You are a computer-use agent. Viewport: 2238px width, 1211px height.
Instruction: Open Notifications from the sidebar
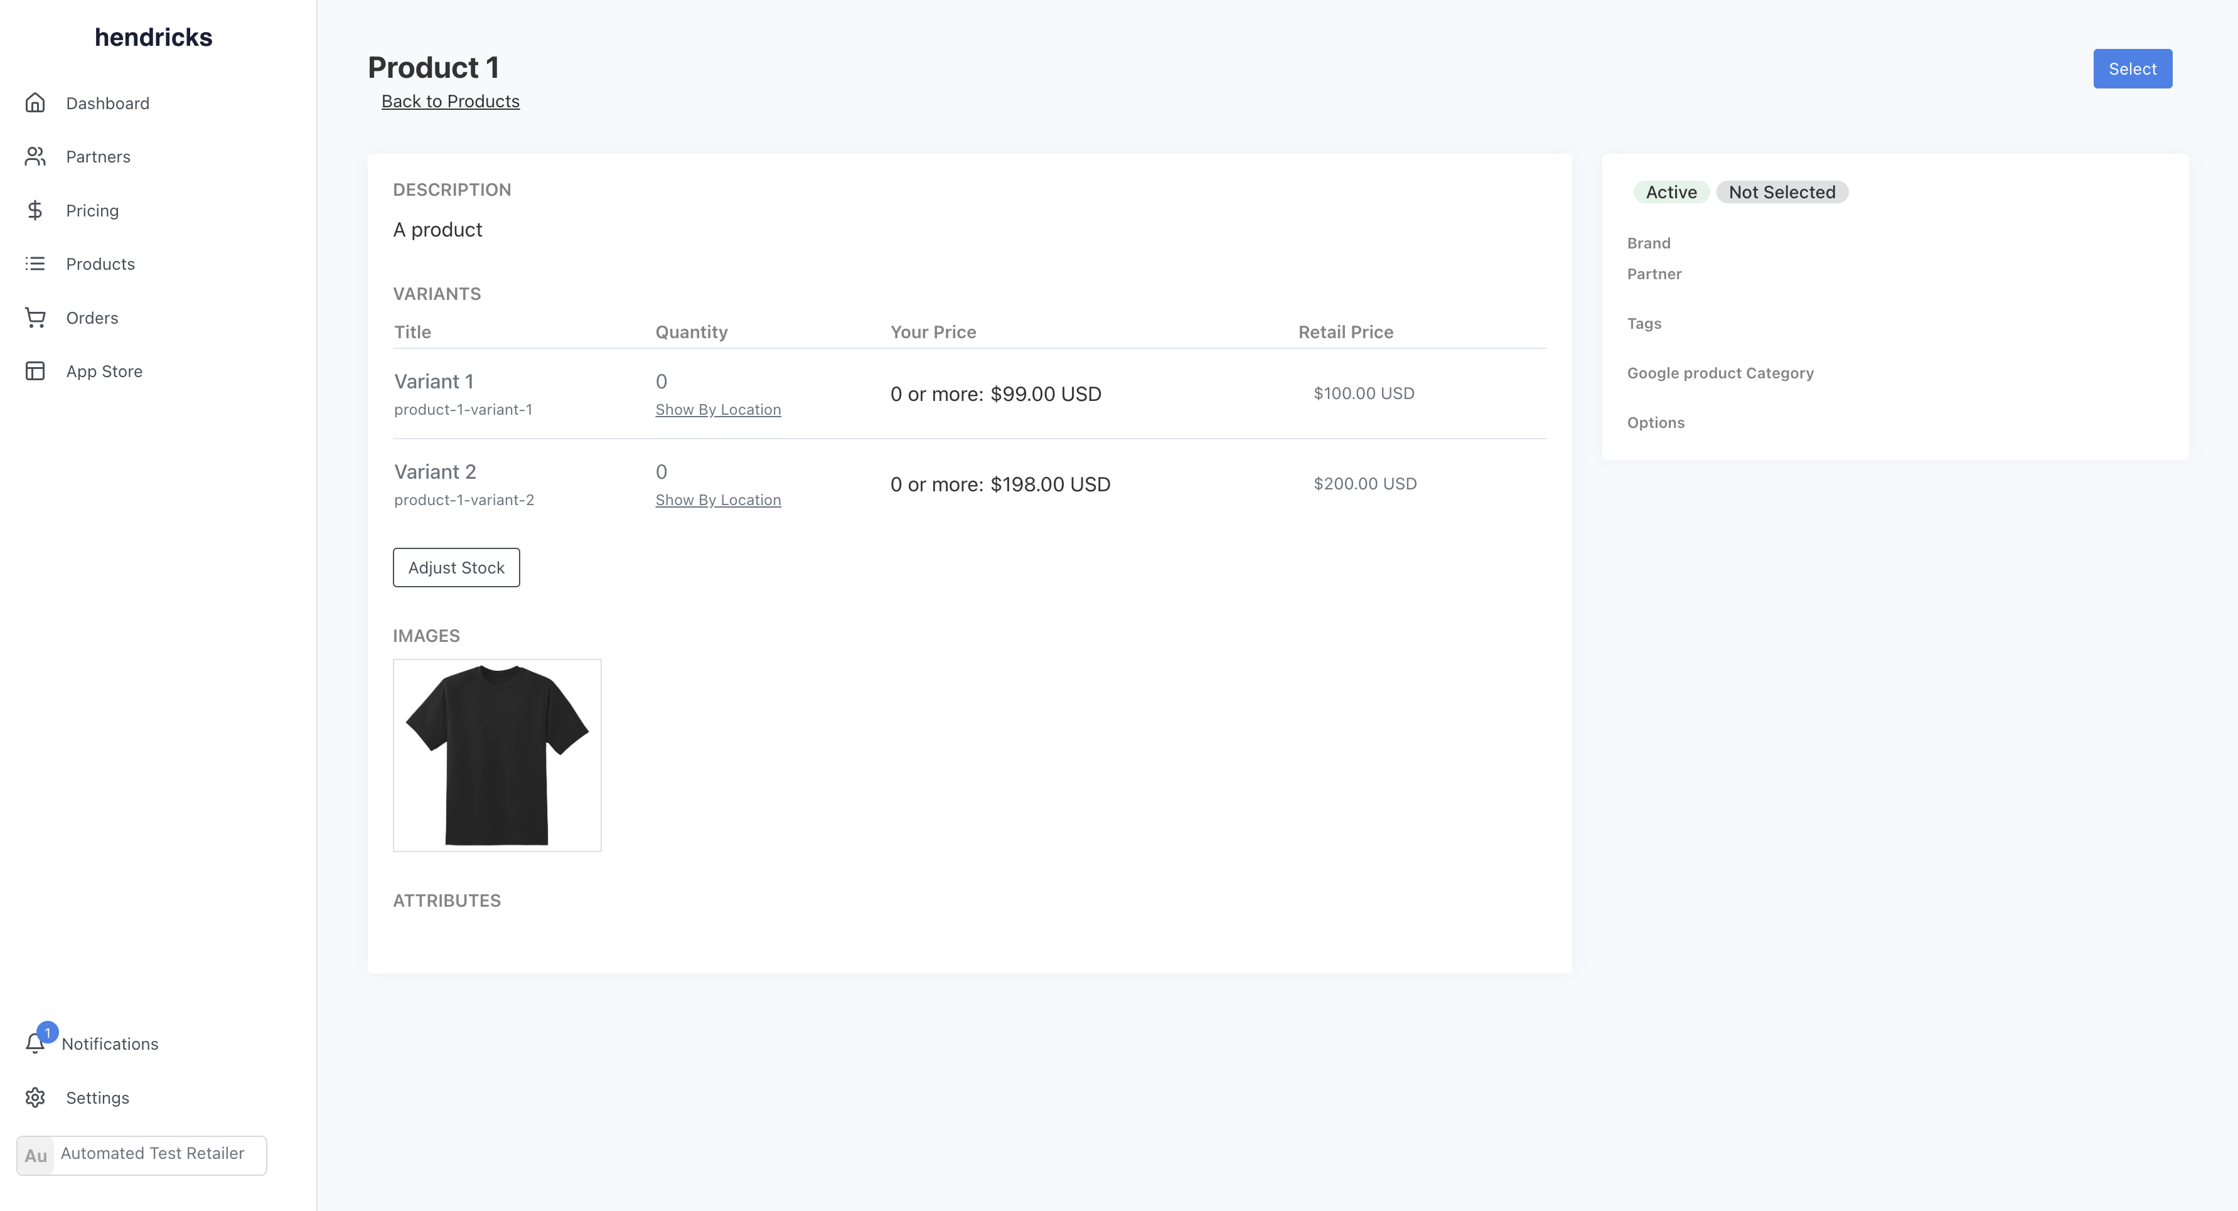click(110, 1044)
